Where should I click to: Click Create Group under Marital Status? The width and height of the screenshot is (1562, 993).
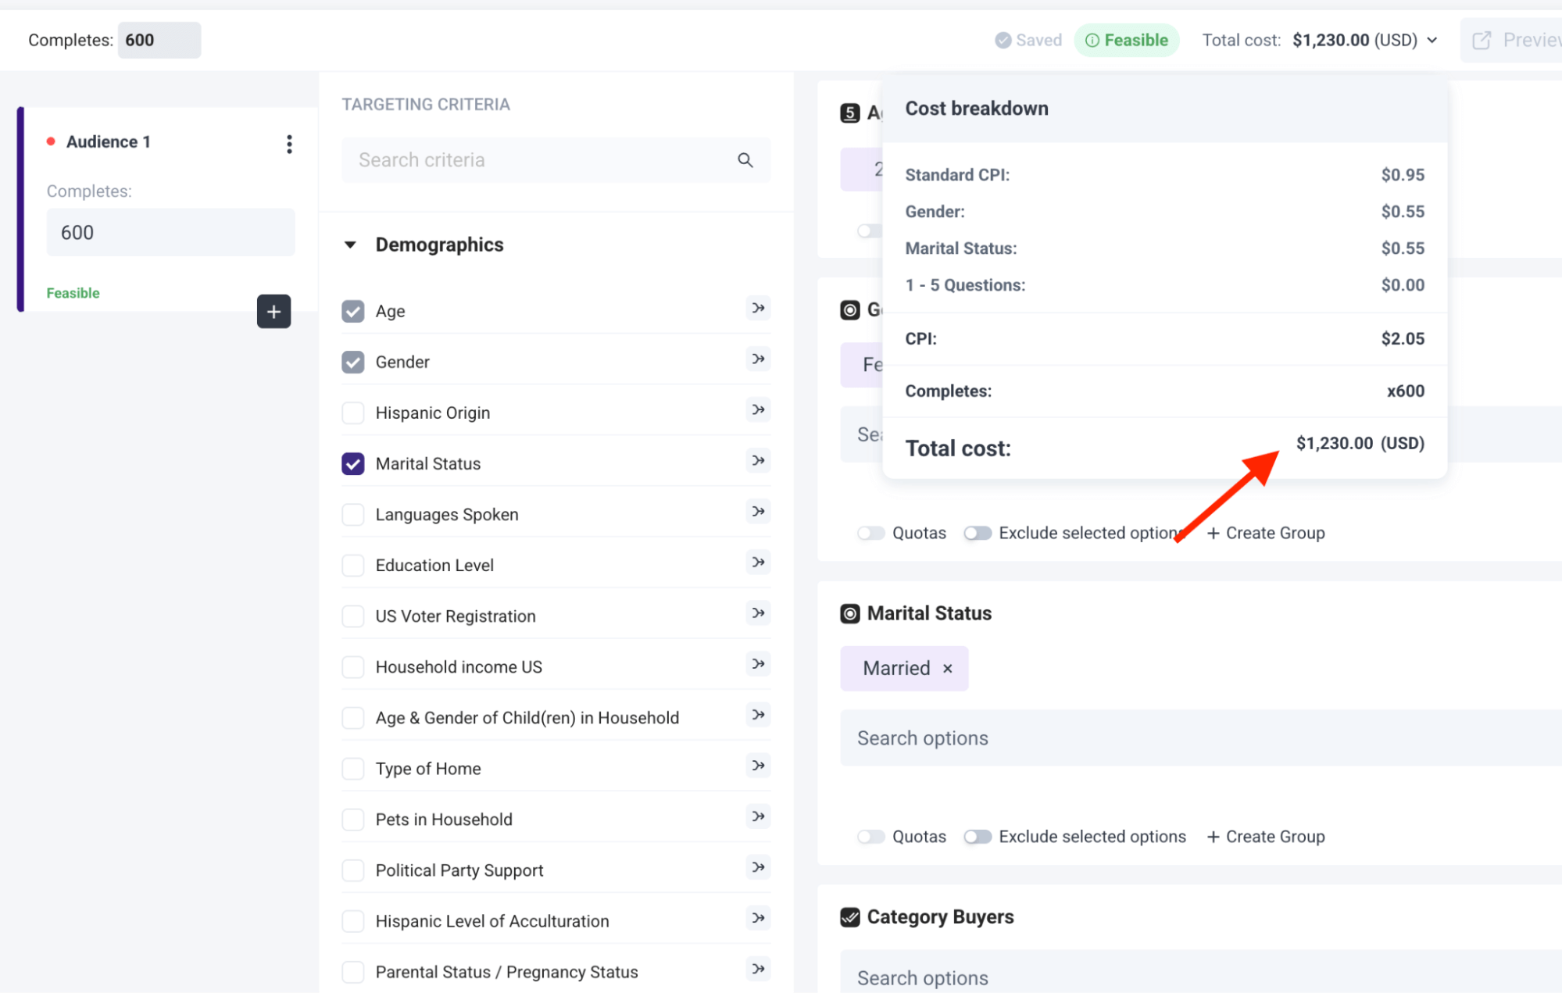pos(1266,837)
